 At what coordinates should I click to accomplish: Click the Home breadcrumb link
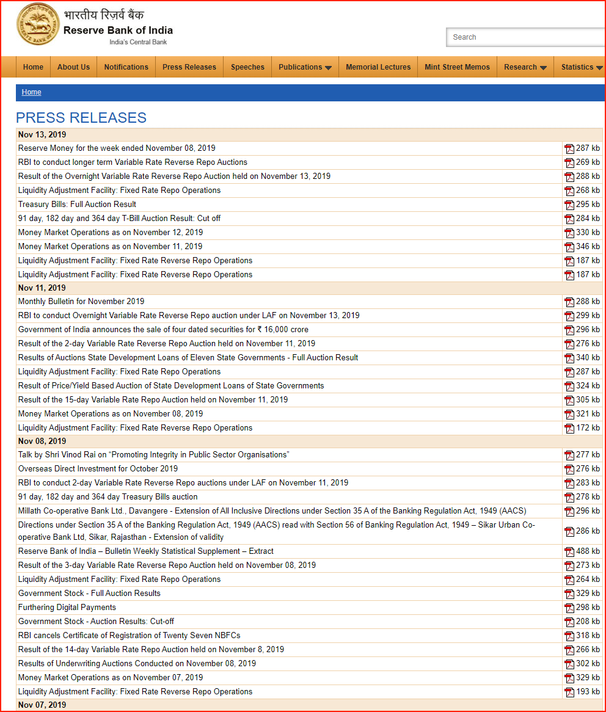(x=31, y=92)
